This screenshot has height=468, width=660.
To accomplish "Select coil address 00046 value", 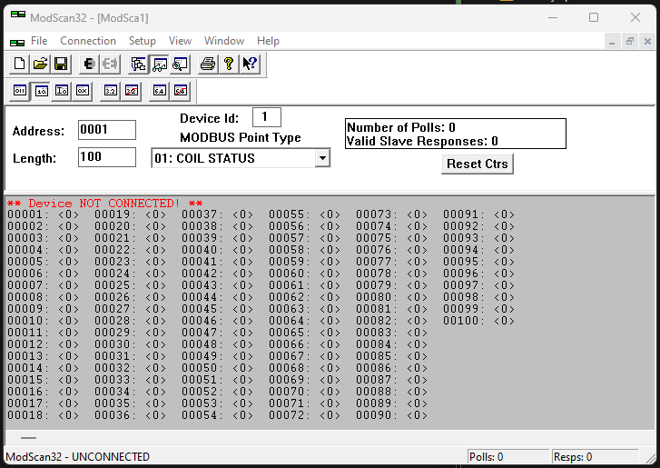I will [242, 321].
